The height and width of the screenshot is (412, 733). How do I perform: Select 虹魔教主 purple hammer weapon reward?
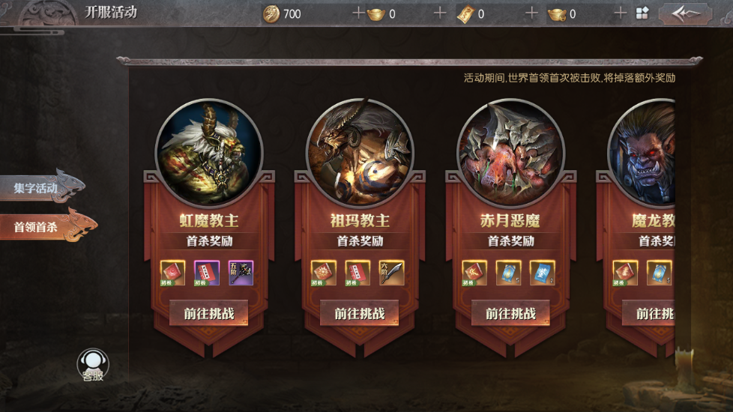click(241, 273)
